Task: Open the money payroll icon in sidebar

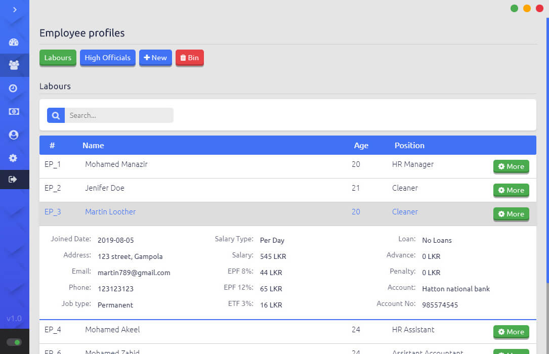Action: (x=14, y=111)
